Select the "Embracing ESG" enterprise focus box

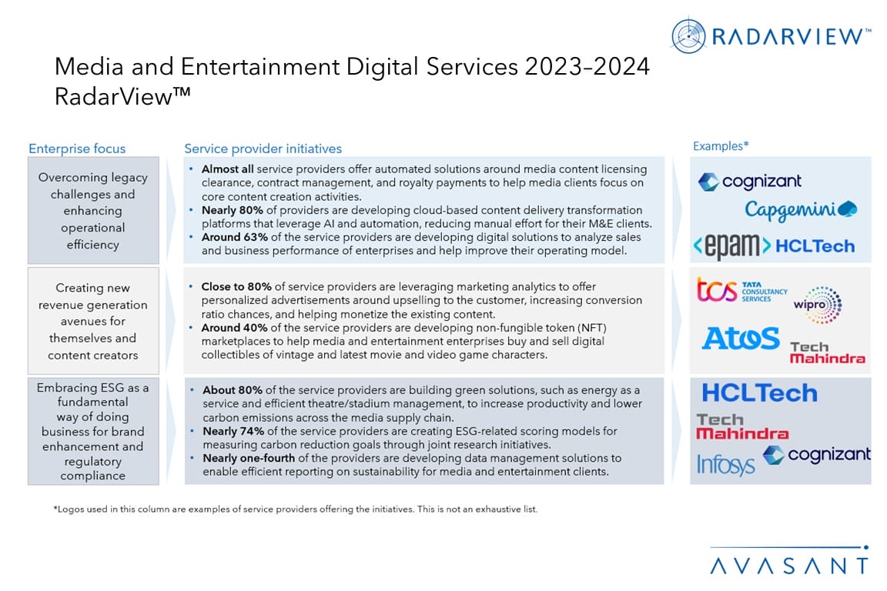pos(92,431)
